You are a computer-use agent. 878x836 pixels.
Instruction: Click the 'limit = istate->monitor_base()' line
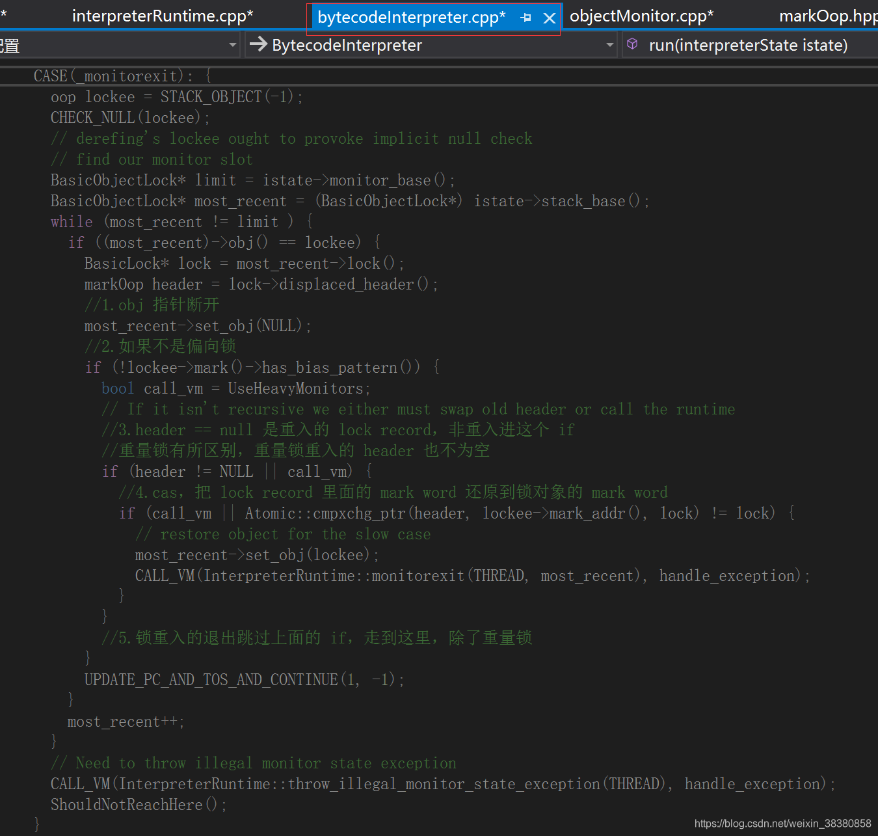(x=253, y=180)
